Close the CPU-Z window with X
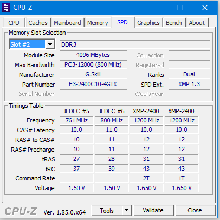 click(x=205, y=8)
